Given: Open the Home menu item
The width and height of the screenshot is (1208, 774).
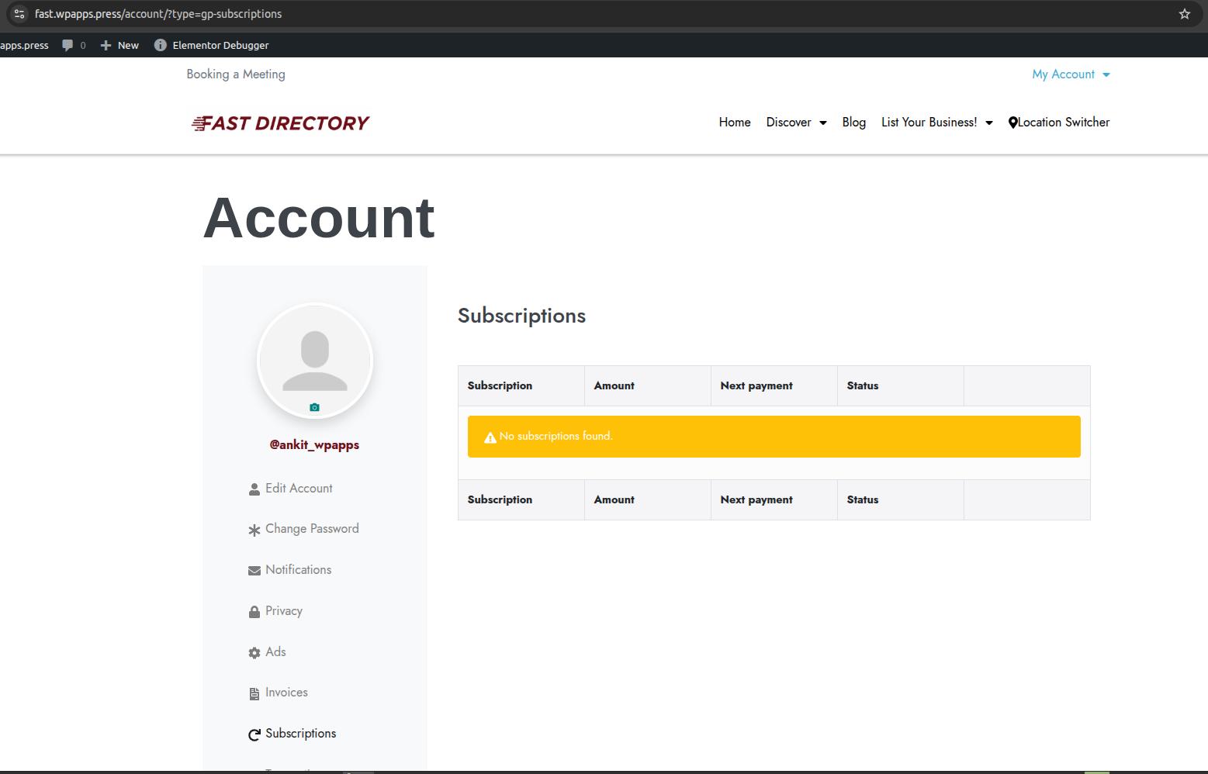Looking at the screenshot, I should click(x=734, y=123).
